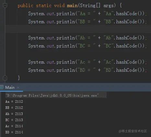Click the println line for "Aa"
Viewport: 151px width, 137px height.
[x=87, y=14]
